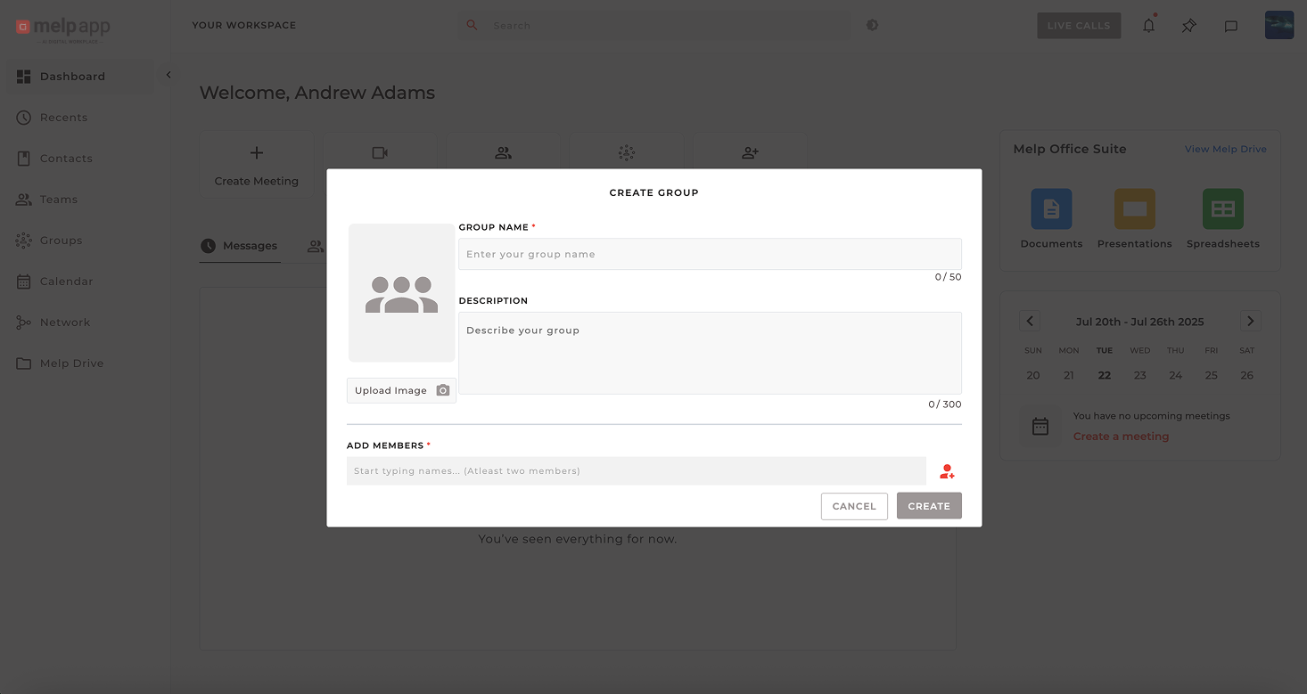Open Groups in the sidebar
Viewport: 1307px width, 694px height.
[61, 241]
